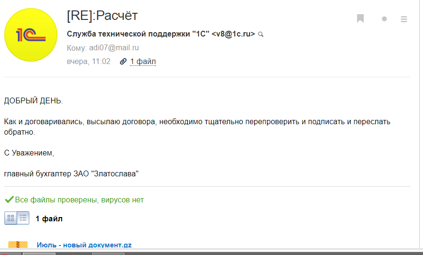Search emails from this sender via magnifier
The height and width of the screenshot is (255, 423).
[261, 34]
